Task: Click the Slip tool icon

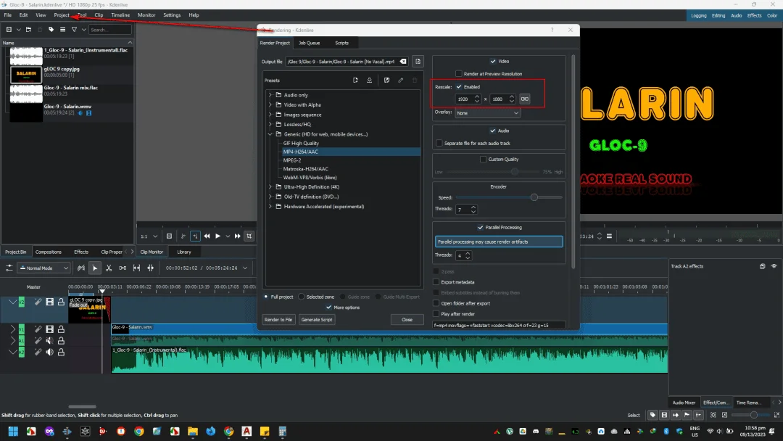Action: click(136, 268)
